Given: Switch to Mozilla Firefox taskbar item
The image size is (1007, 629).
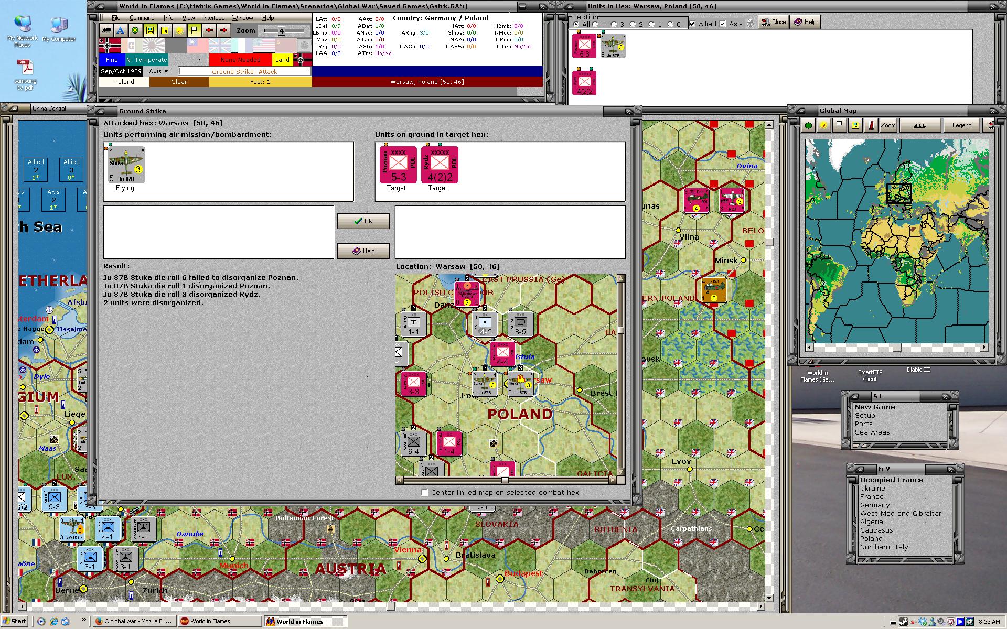Looking at the screenshot, I should click(x=134, y=621).
